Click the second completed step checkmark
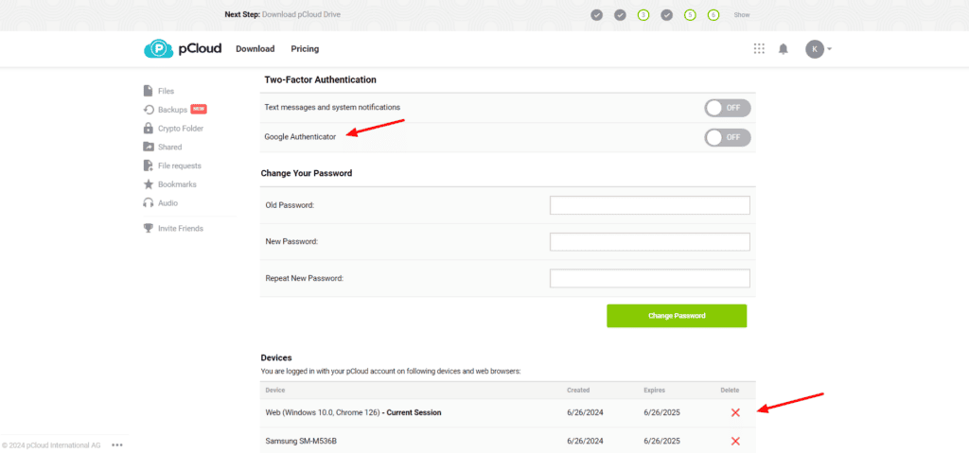 (x=620, y=15)
